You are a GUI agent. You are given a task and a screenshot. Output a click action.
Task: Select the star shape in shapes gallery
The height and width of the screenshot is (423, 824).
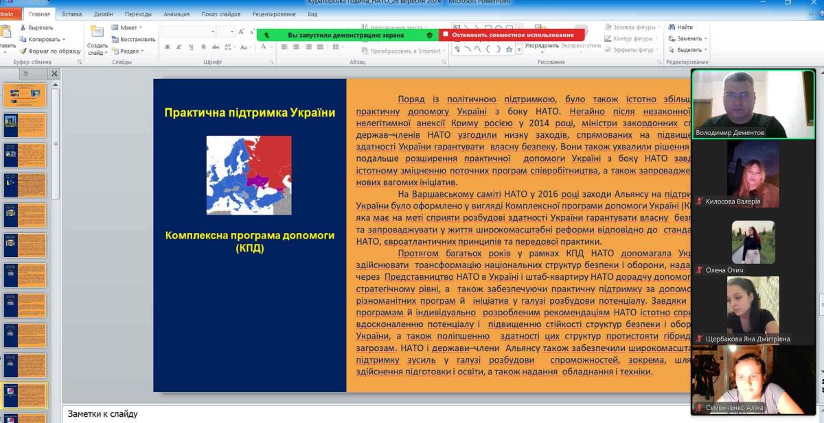[509, 49]
